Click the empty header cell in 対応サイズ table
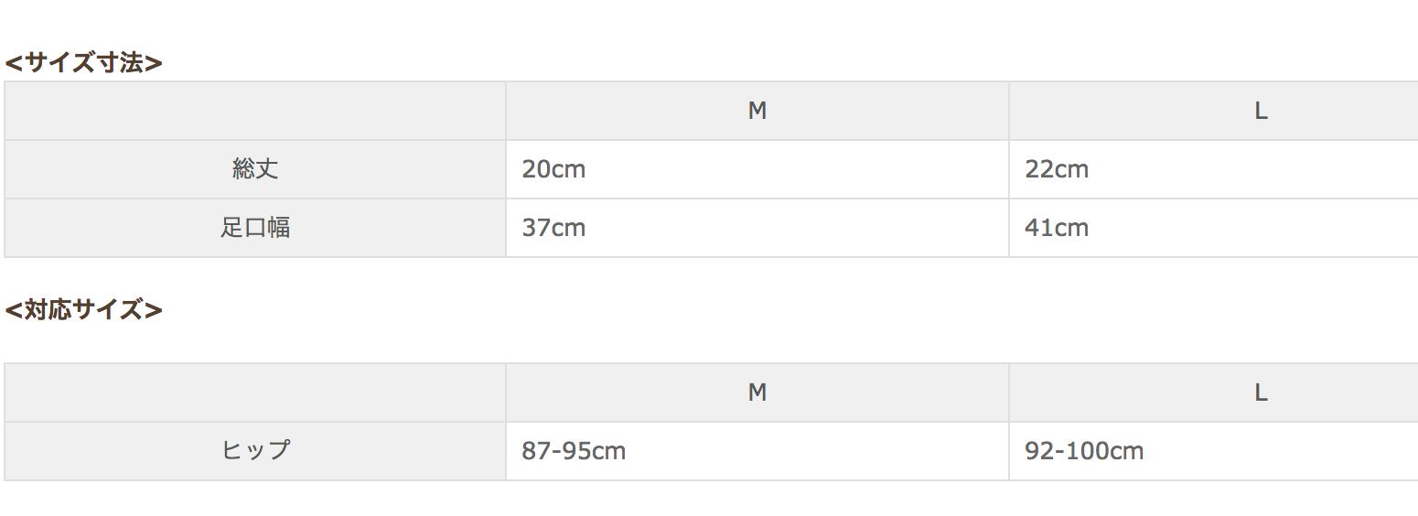The image size is (1418, 516). tap(255, 392)
